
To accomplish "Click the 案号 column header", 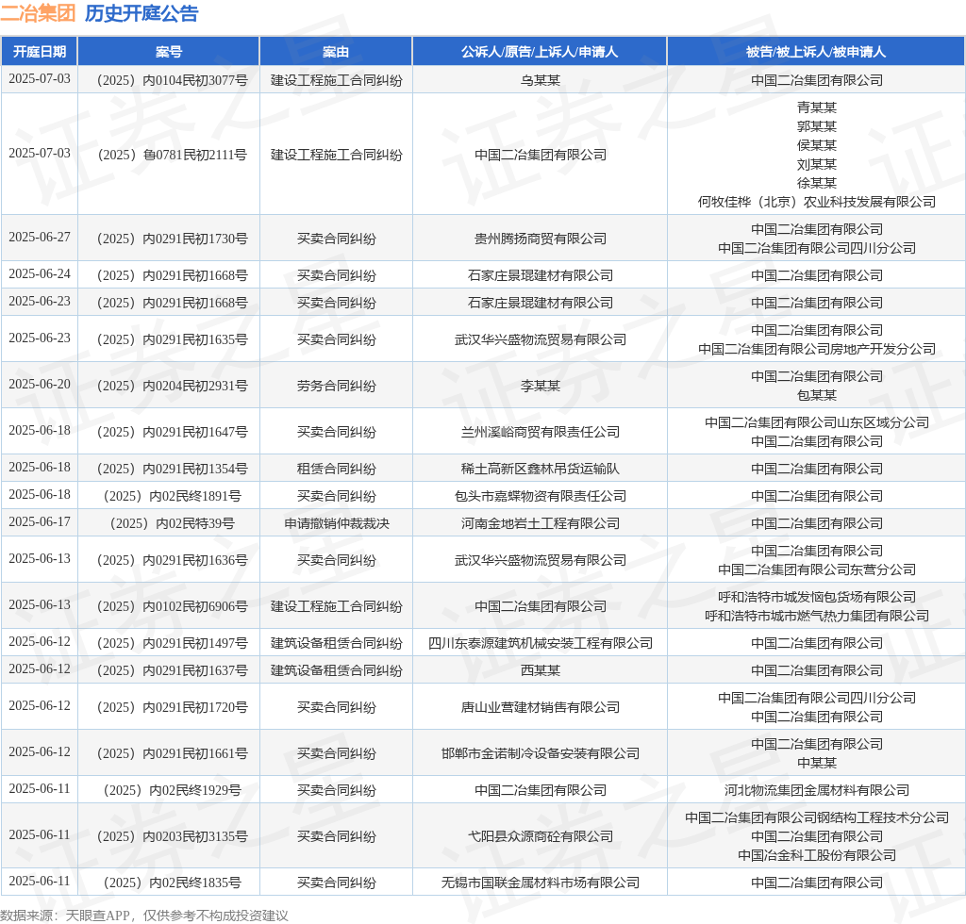I will (168, 52).
